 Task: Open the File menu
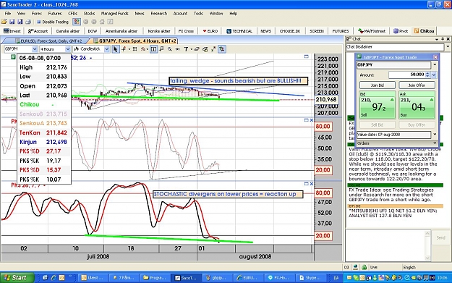pyautogui.click(x=8, y=14)
